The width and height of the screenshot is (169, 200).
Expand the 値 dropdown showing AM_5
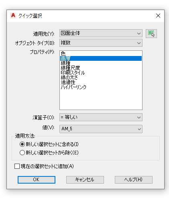[x=101, y=129]
